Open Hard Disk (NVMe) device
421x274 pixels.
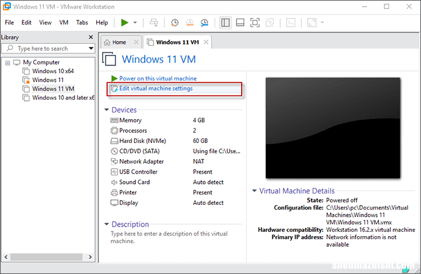pos(143,141)
